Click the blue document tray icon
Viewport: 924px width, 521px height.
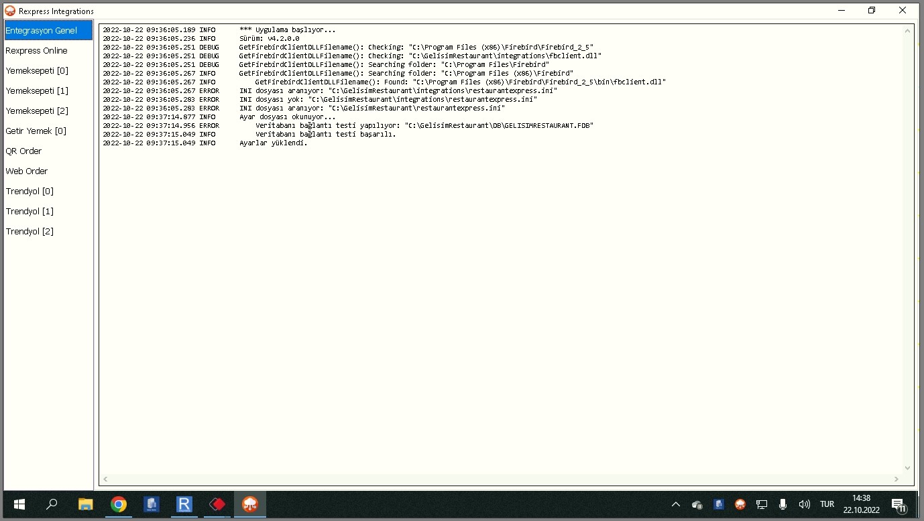pyautogui.click(x=719, y=504)
